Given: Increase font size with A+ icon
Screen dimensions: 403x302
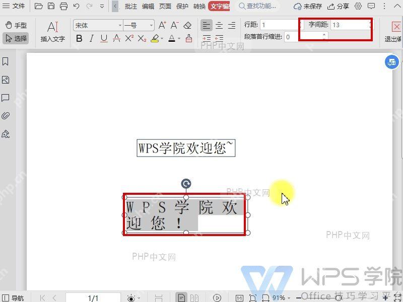Looking at the screenshot, I should [x=162, y=25].
